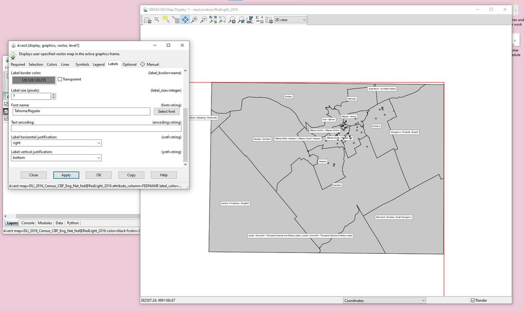Open the Analyze map tool icon

click(250, 20)
